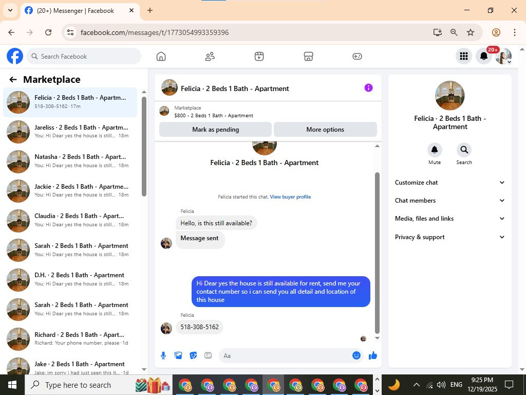Click the Search Facebook box
Image resolution: width=526 pixels, height=395 pixels.
coord(84,57)
